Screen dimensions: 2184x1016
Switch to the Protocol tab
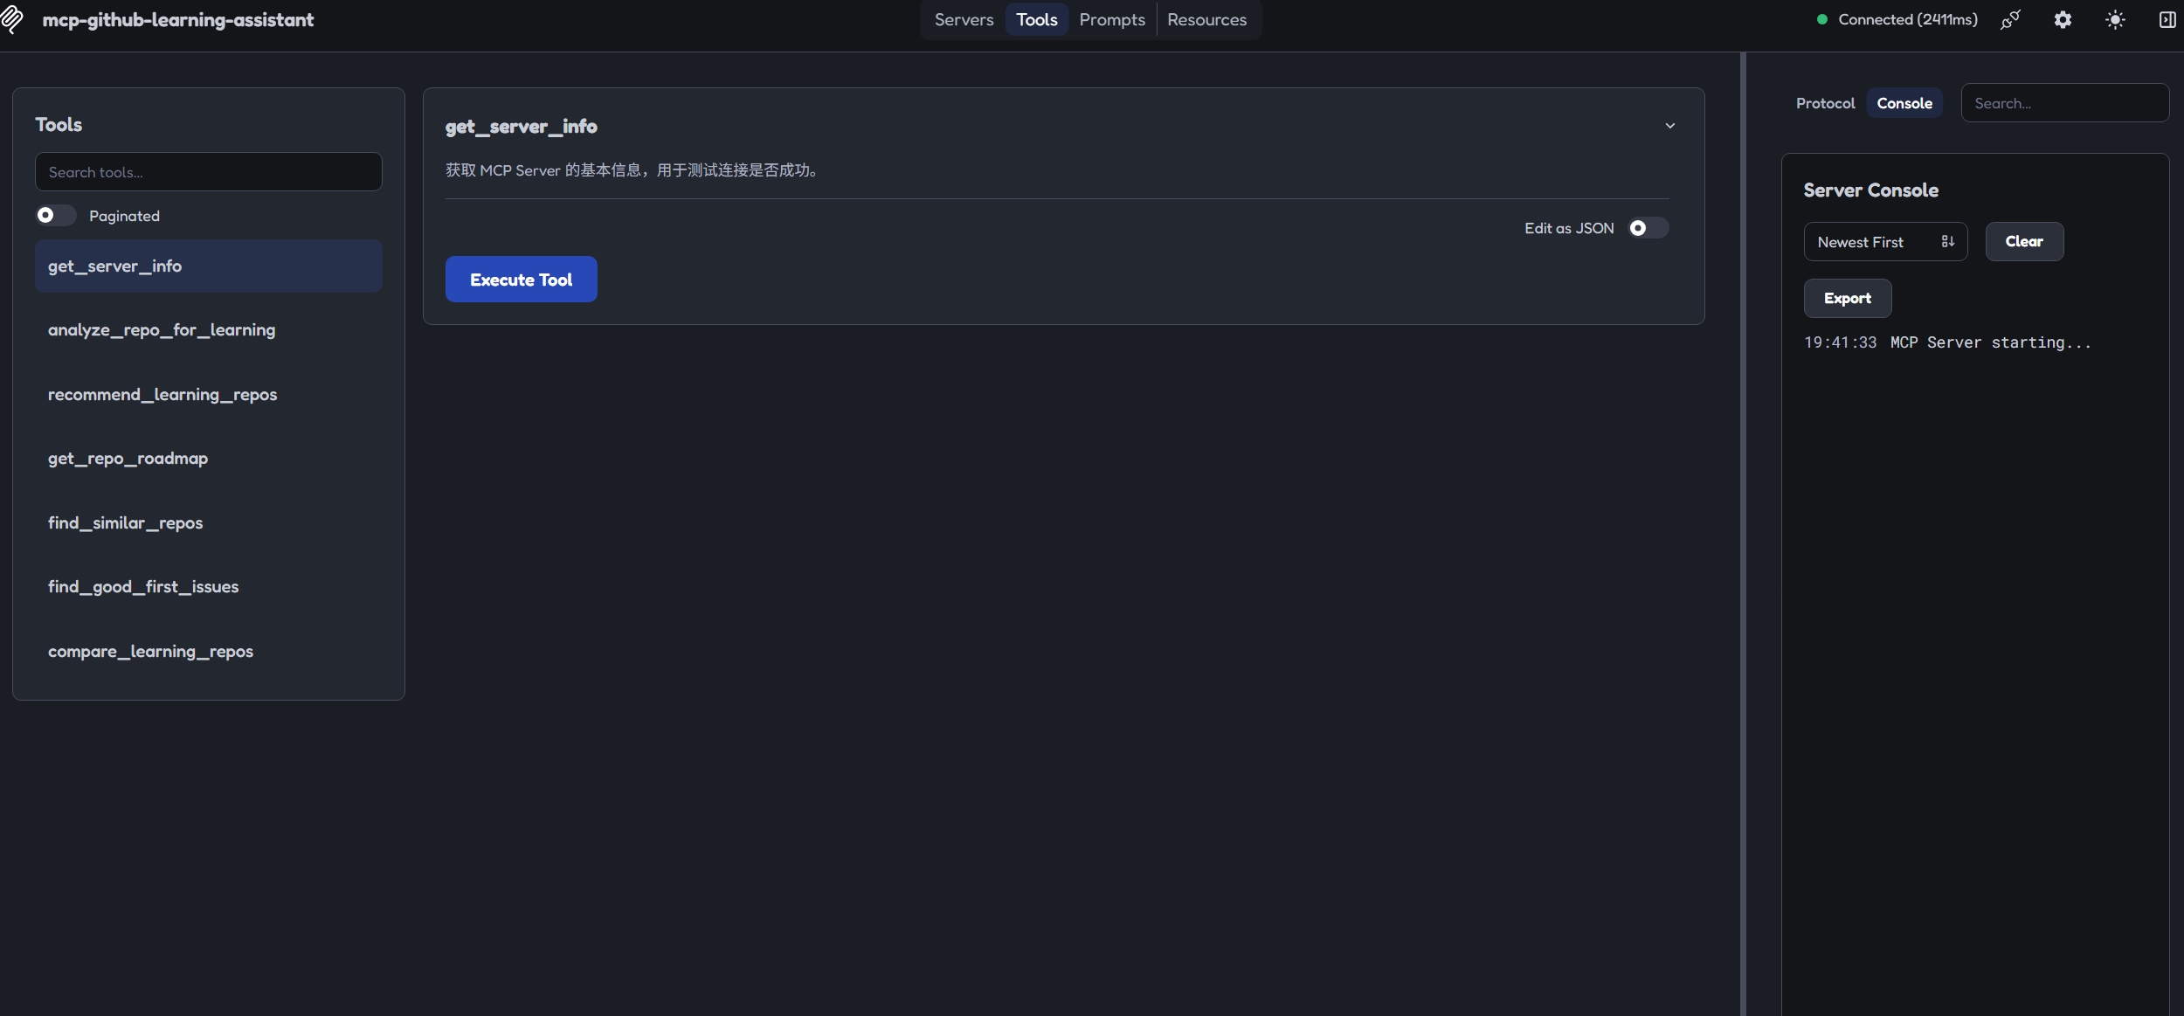pos(1825,103)
